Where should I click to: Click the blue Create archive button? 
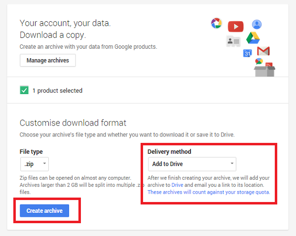click(x=44, y=211)
